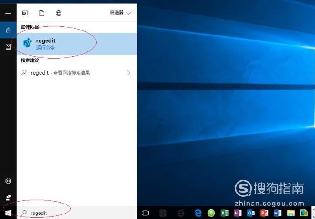This screenshot has width=315, height=219.
Task: Open the dimmed Internet Explorer taskbar icon
Action: 181,213
